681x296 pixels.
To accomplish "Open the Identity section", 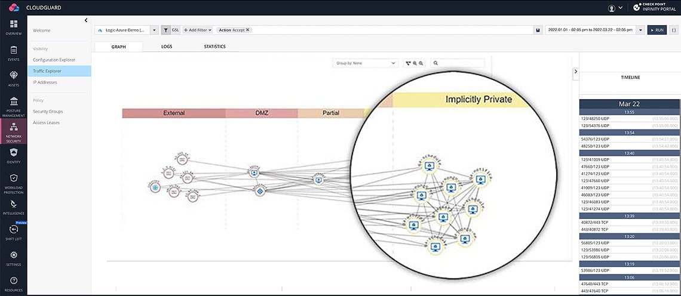I will 14,155.
